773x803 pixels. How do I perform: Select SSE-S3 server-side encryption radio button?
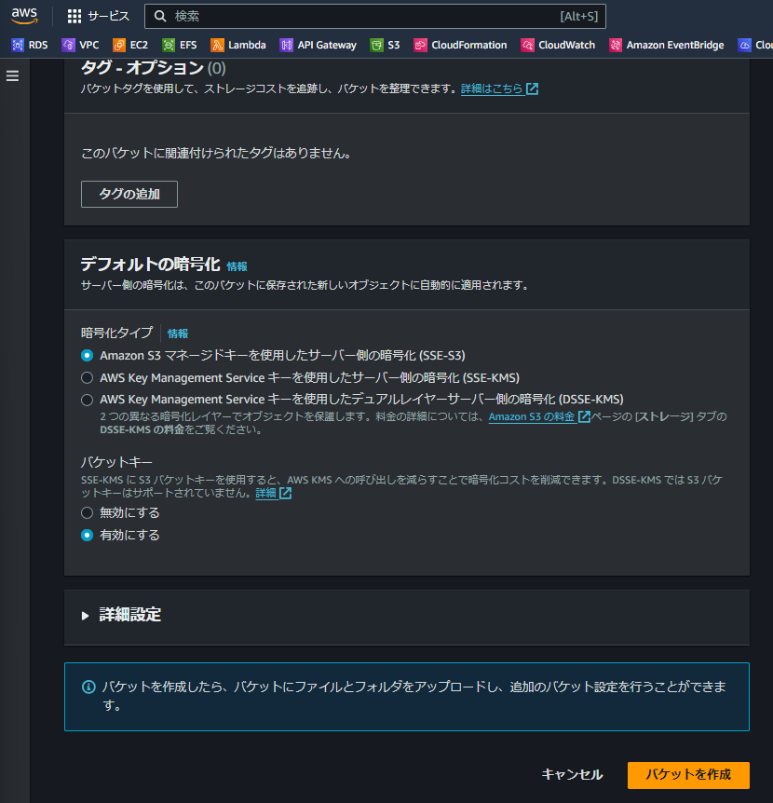tap(87, 355)
